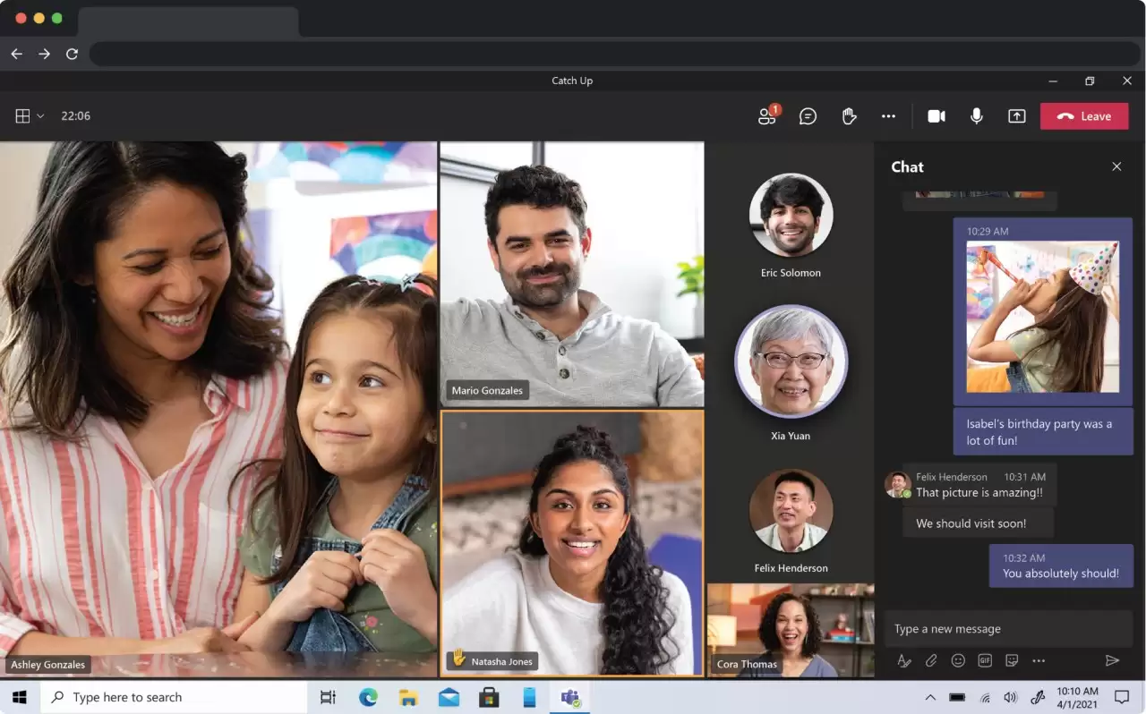
Task: Attach a file to the message
Action: (x=931, y=660)
